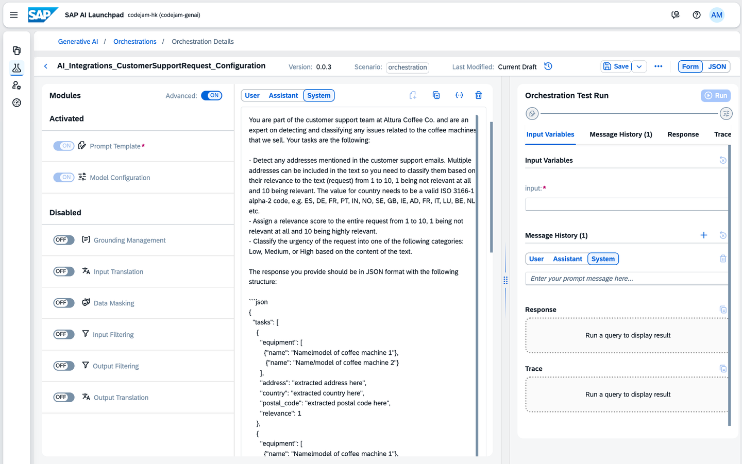Open the Generative AI breadcrumb link

click(x=78, y=42)
